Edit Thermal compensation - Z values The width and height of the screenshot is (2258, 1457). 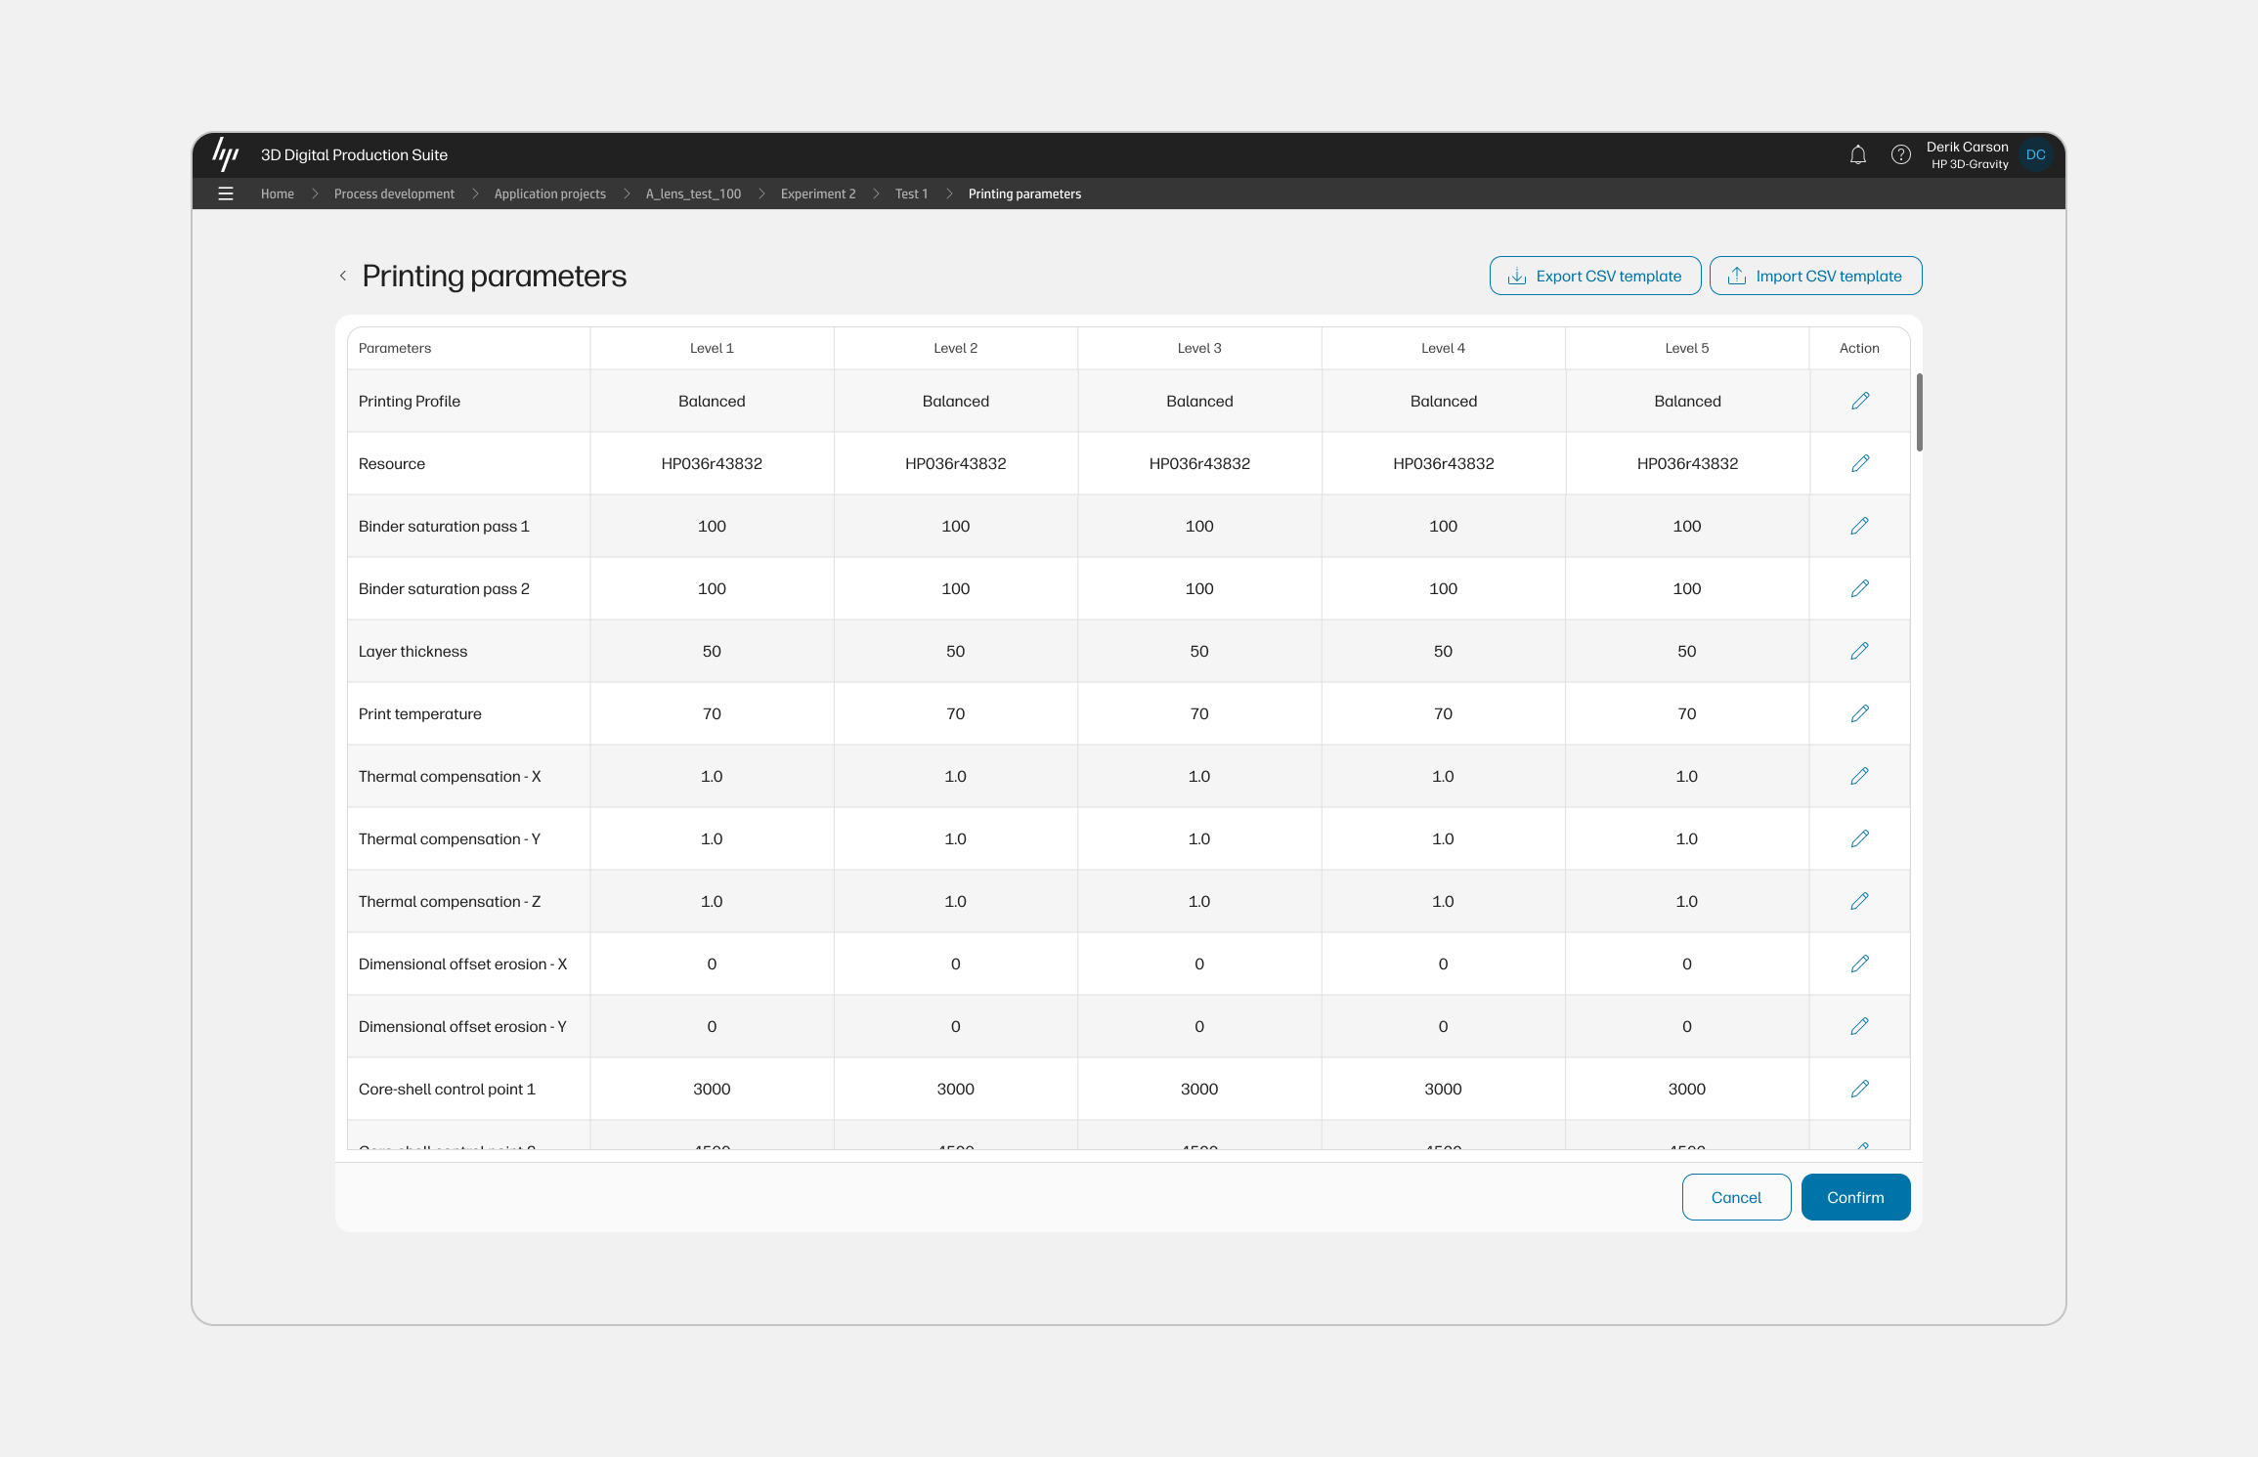(1859, 901)
